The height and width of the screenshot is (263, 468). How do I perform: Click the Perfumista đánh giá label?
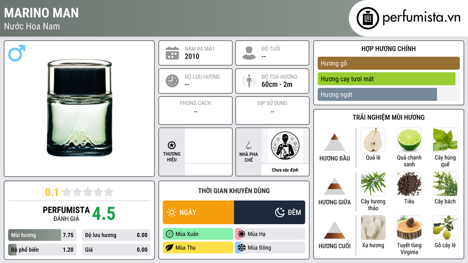coord(66,214)
